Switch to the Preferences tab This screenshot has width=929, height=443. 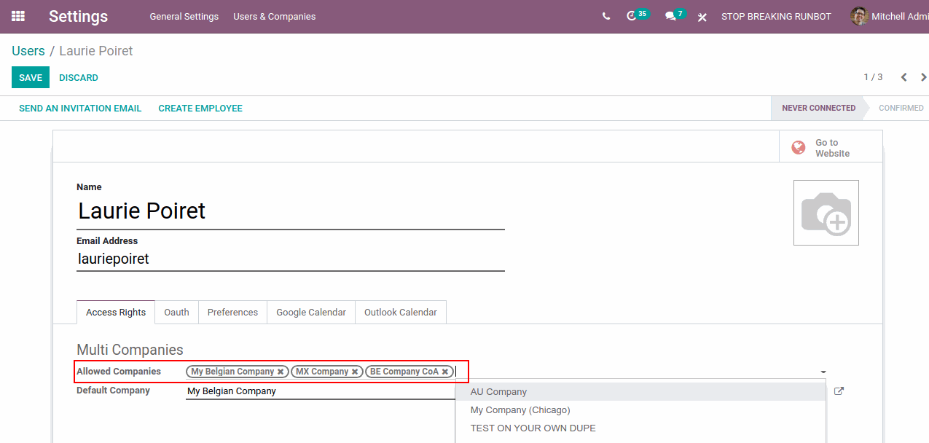click(232, 313)
